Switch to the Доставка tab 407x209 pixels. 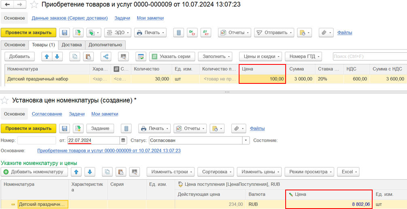[x=72, y=45]
